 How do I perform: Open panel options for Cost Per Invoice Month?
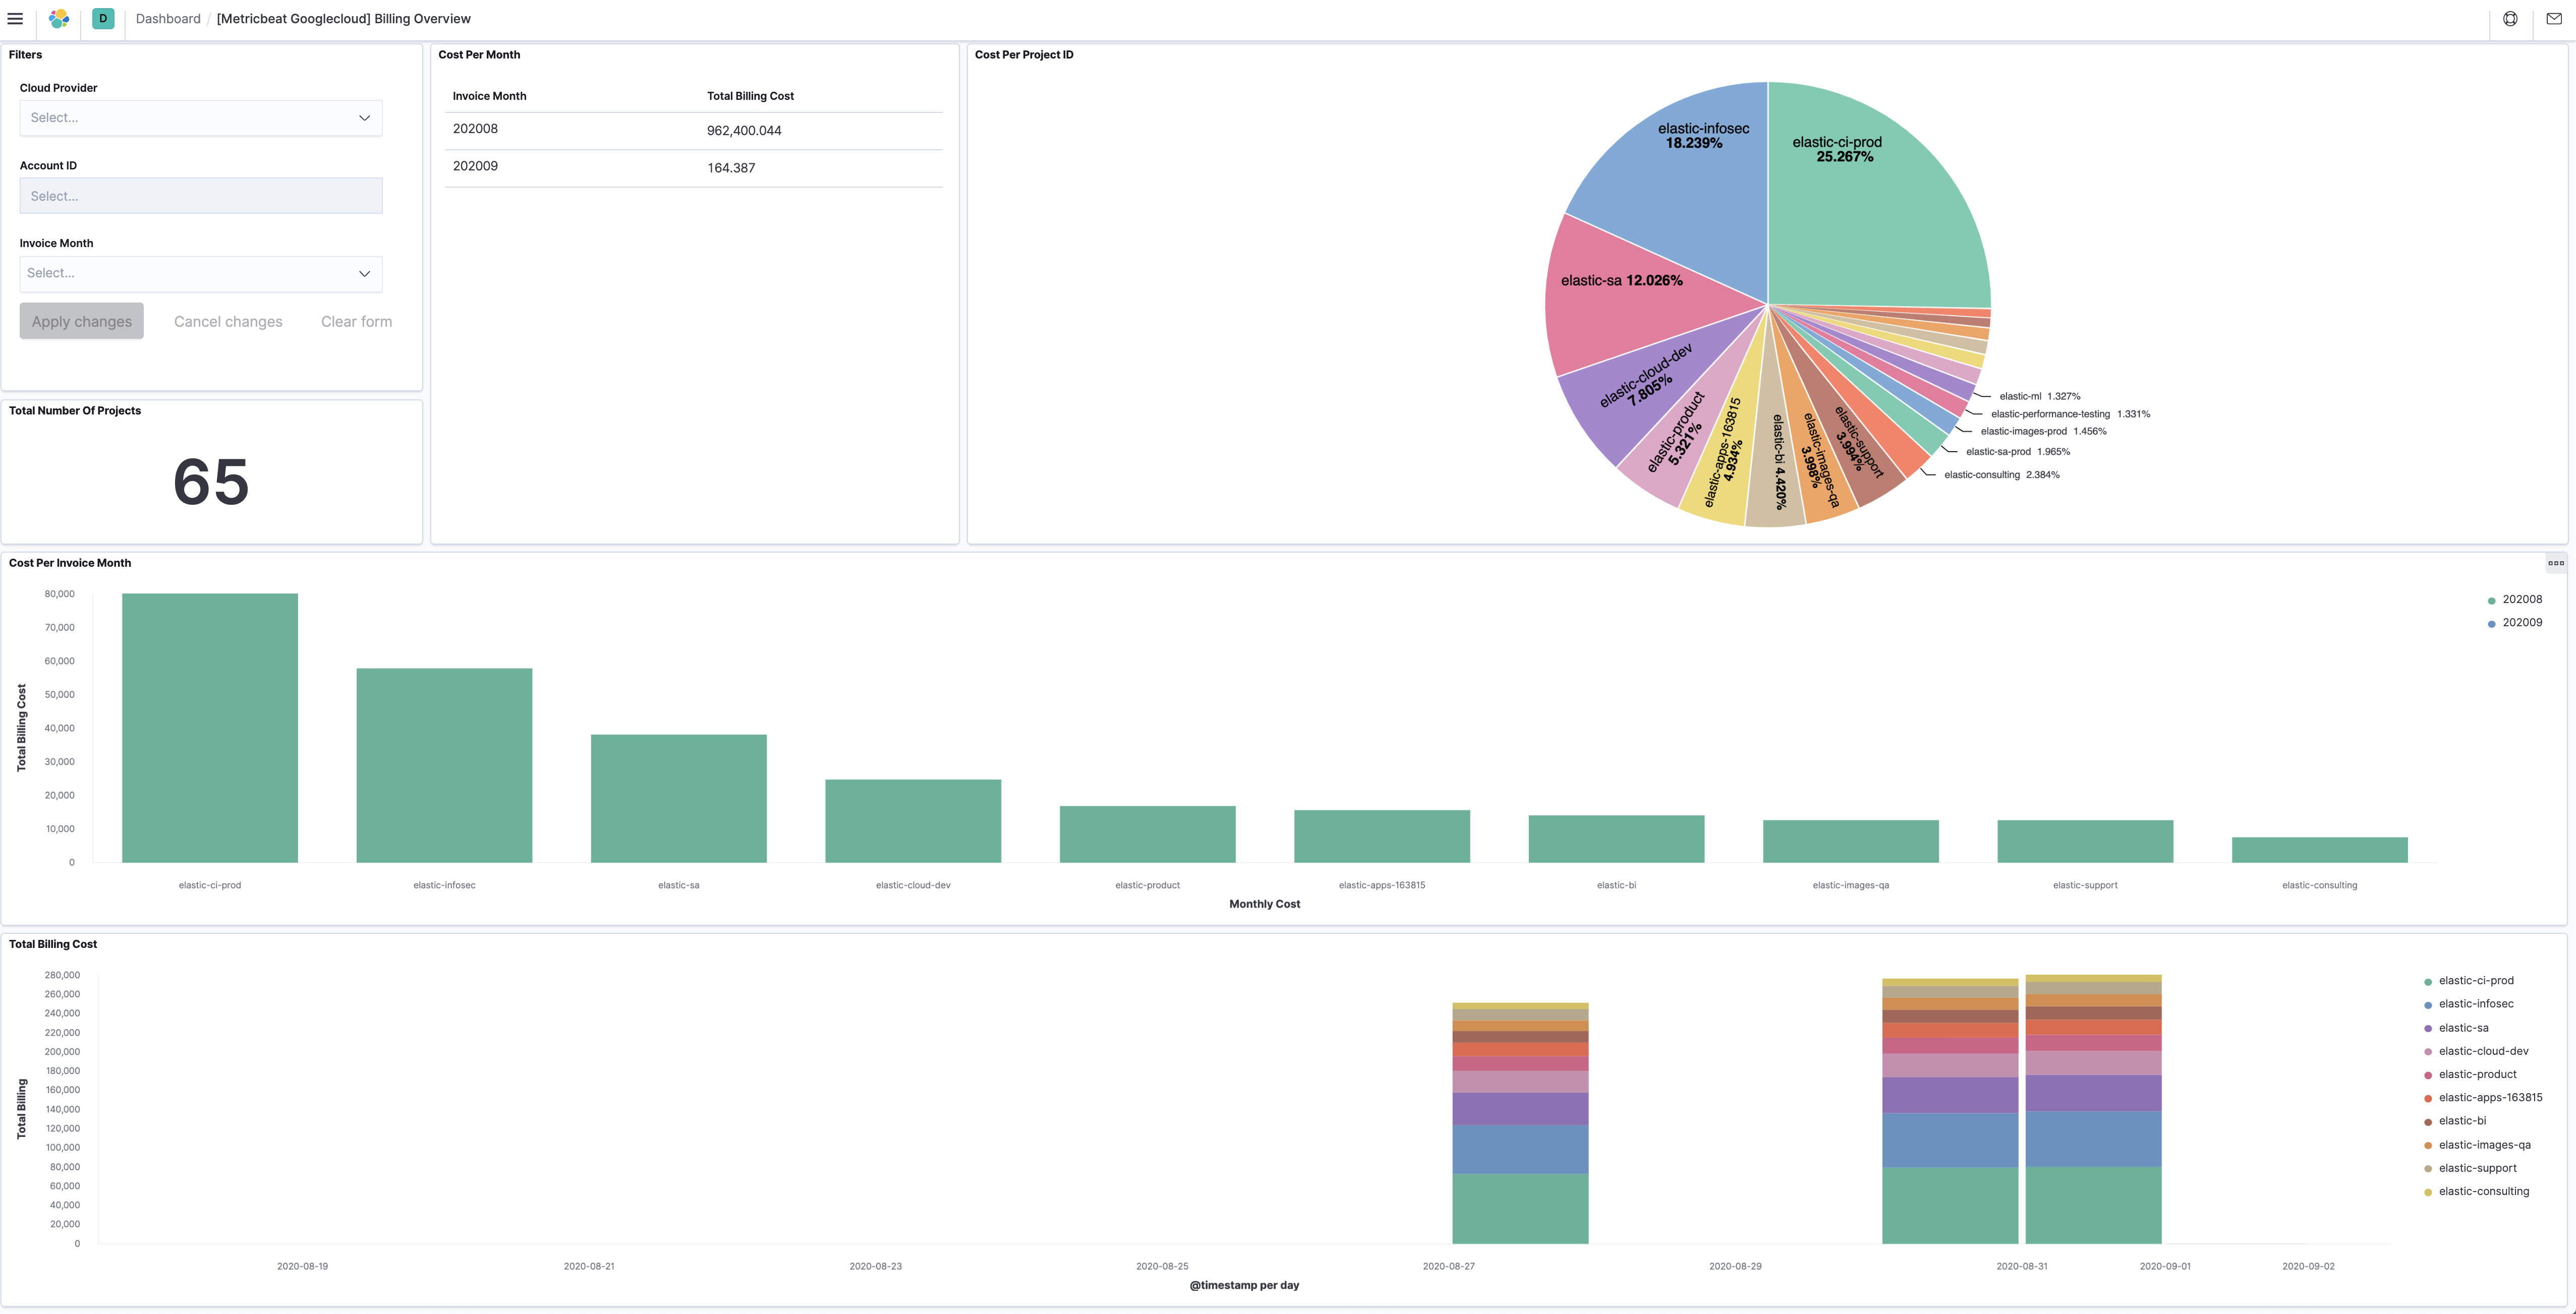coord(2557,563)
